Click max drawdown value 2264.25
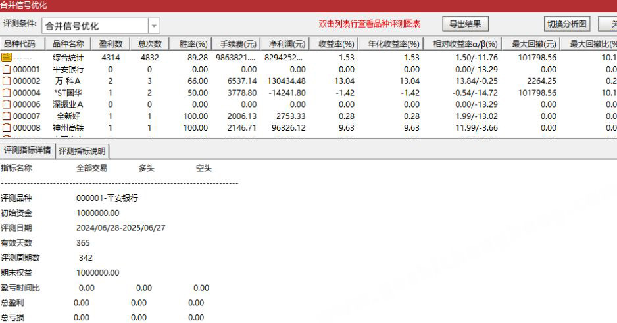The width and height of the screenshot is (617, 323). pyautogui.click(x=542, y=81)
